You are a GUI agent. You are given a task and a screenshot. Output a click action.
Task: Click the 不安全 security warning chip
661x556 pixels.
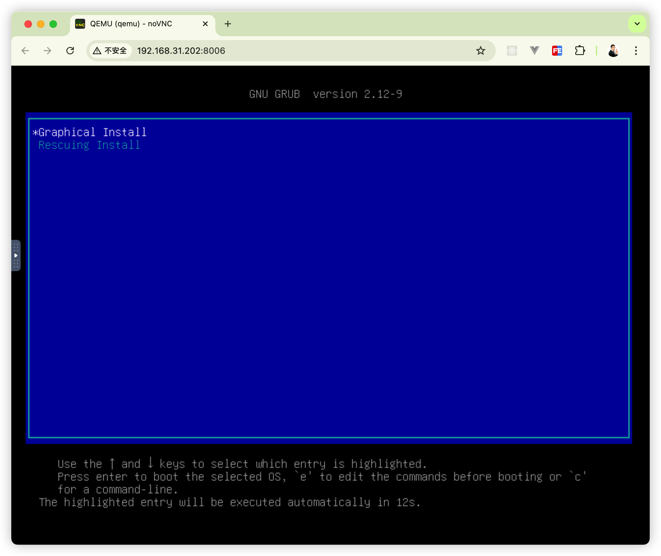110,51
